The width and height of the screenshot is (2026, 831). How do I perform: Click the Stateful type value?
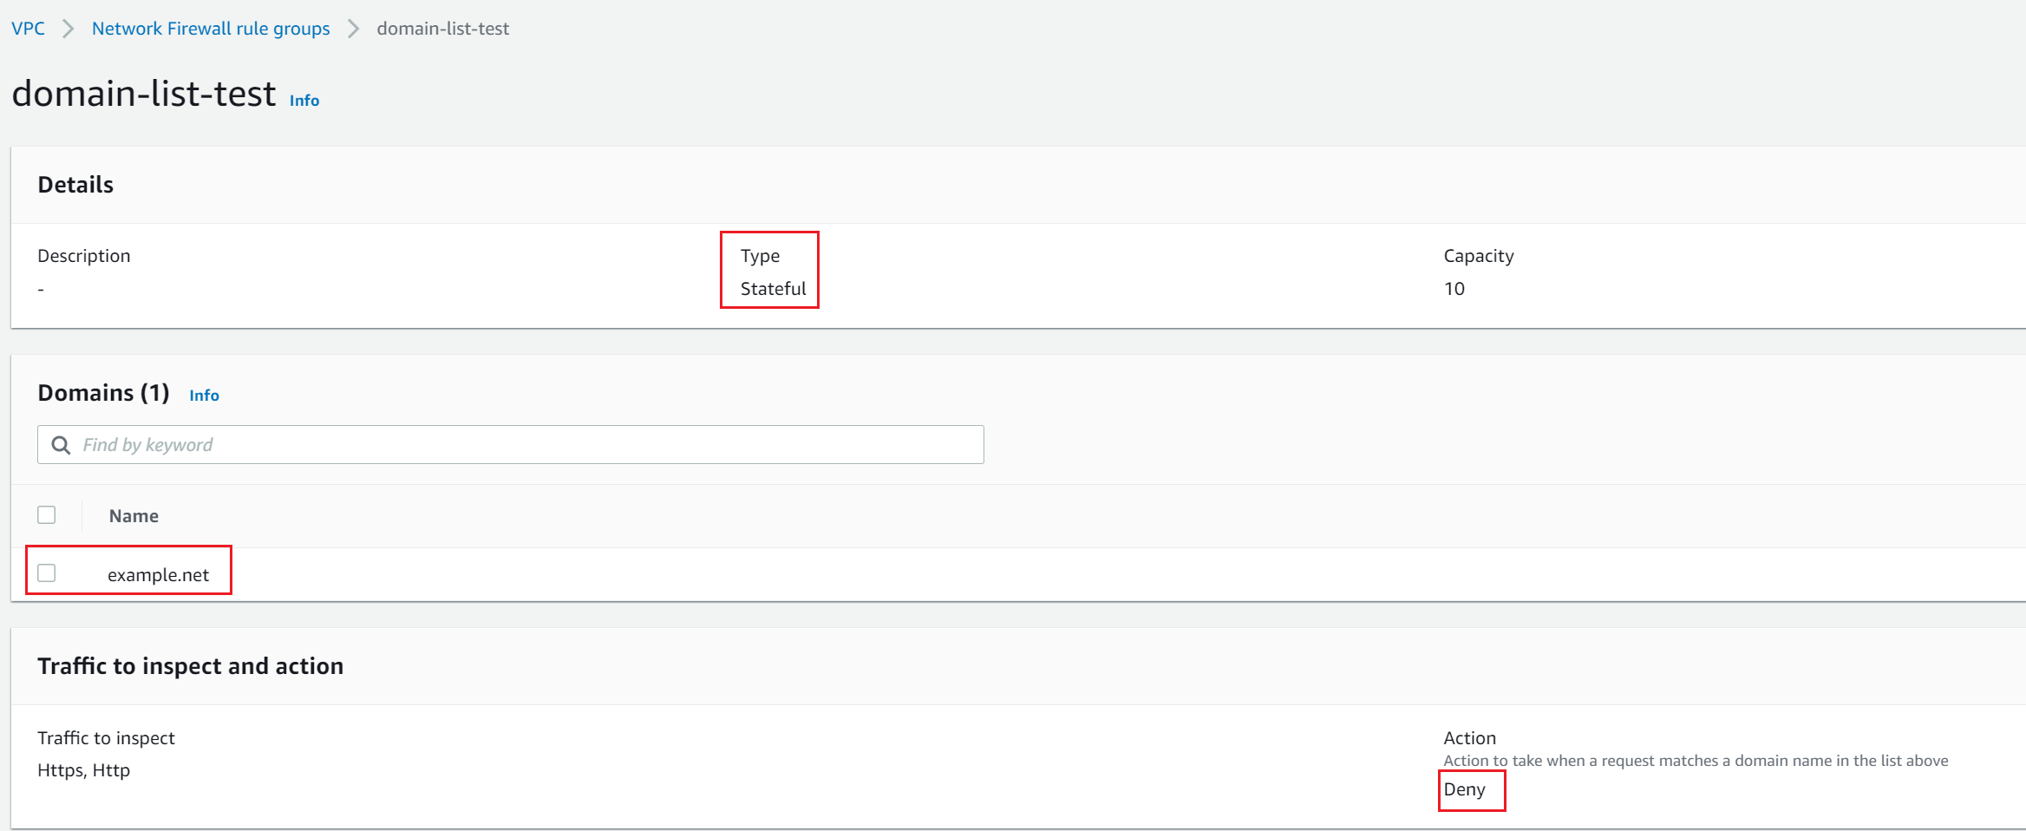(x=769, y=289)
